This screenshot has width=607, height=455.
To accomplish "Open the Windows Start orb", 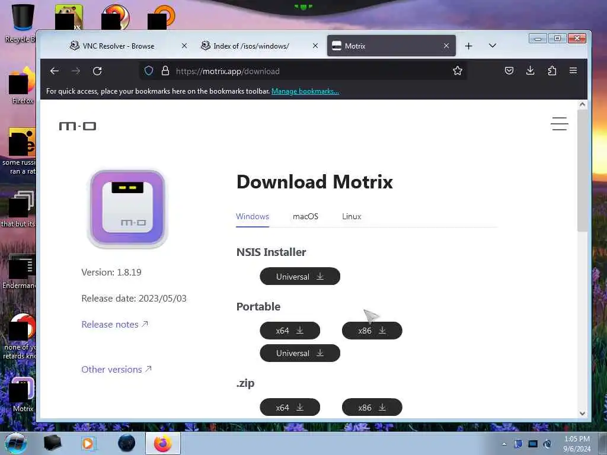I will coord(16,443).
